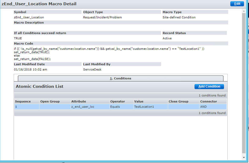Click the set_return_data(TRUE) macro code line
The image size is (249, 163).
point(32,52)
